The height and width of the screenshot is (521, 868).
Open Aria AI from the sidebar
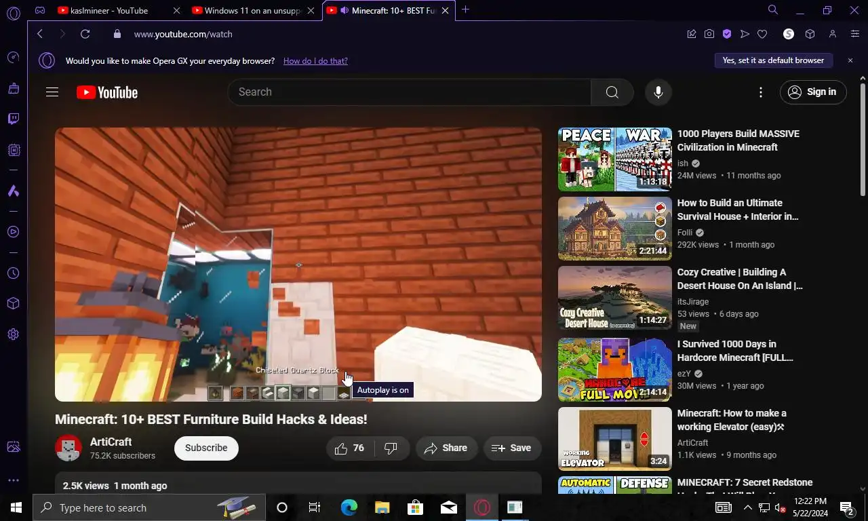pyautogui.click(x=14, y=191)
